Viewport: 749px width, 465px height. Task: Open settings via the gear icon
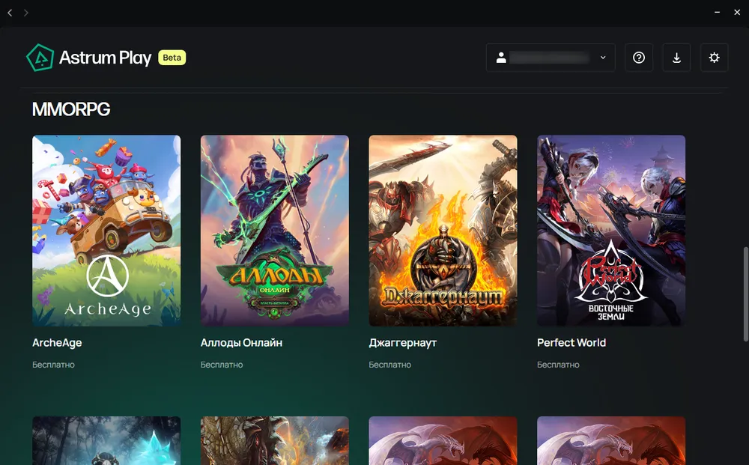(x=714, y=58)
